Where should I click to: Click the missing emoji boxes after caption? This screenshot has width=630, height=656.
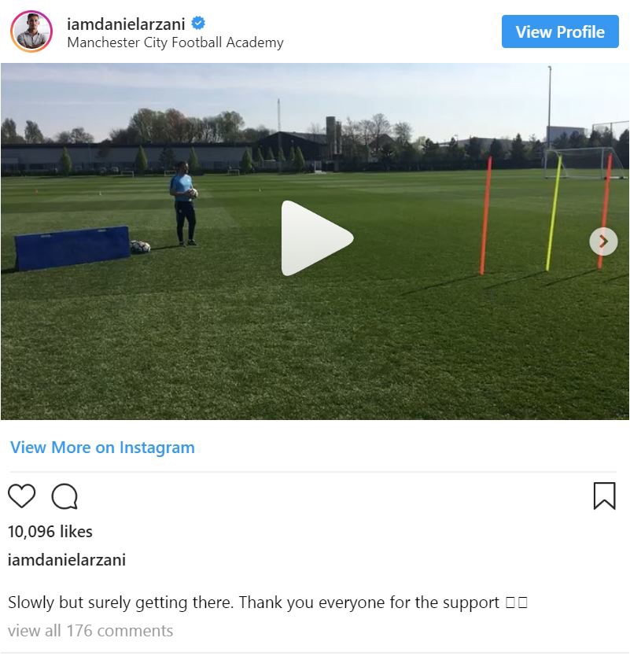(517, 603)
